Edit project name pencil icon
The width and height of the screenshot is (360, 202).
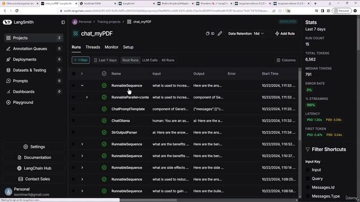coord(220,34)
